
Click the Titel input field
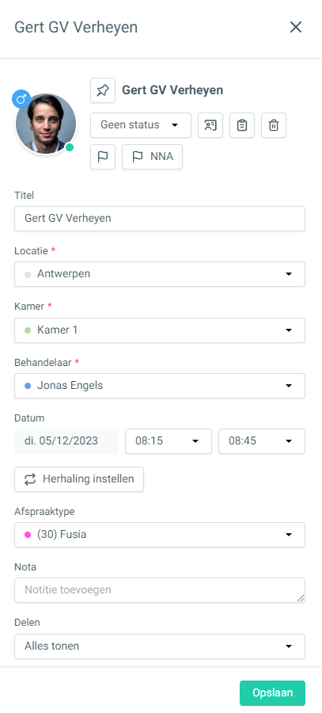[x=160, y=219]
